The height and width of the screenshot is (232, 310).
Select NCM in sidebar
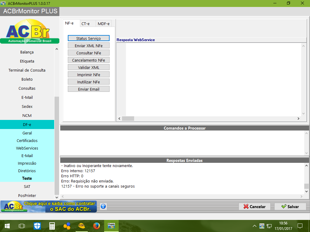27,116
